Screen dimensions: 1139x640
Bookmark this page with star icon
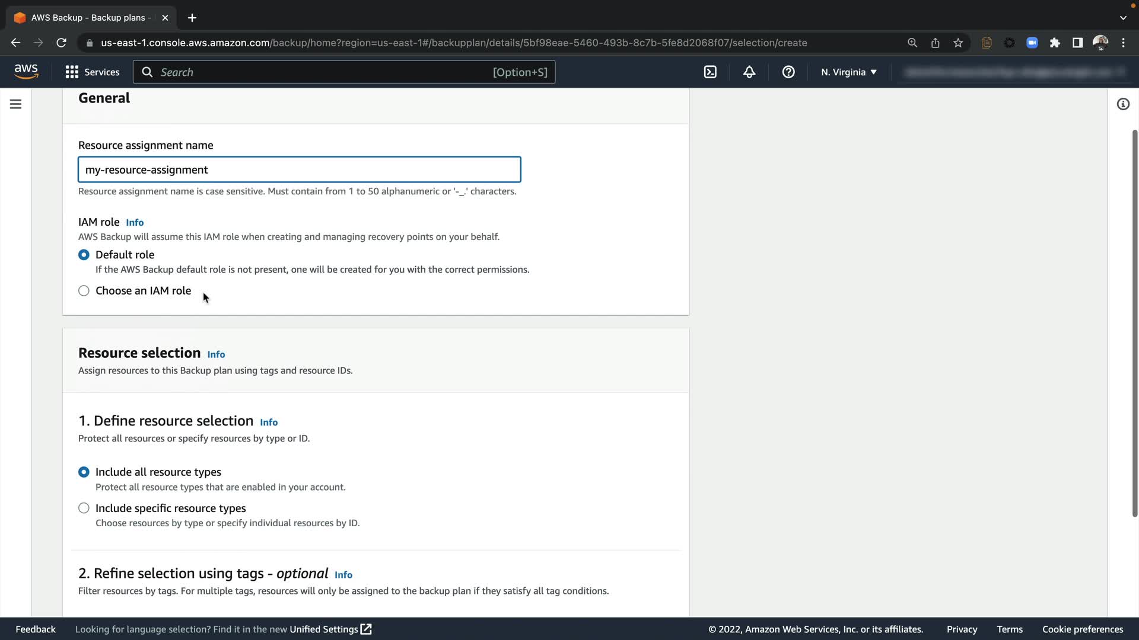pyautogui.click(x=958, y=43)
